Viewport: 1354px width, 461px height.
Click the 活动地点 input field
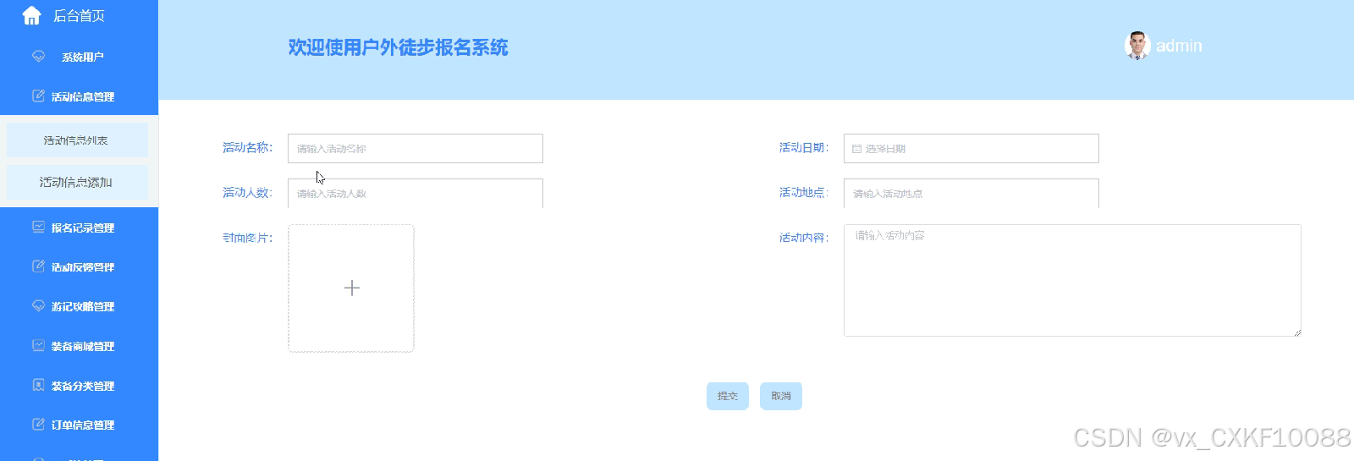(x=971, y=193)
